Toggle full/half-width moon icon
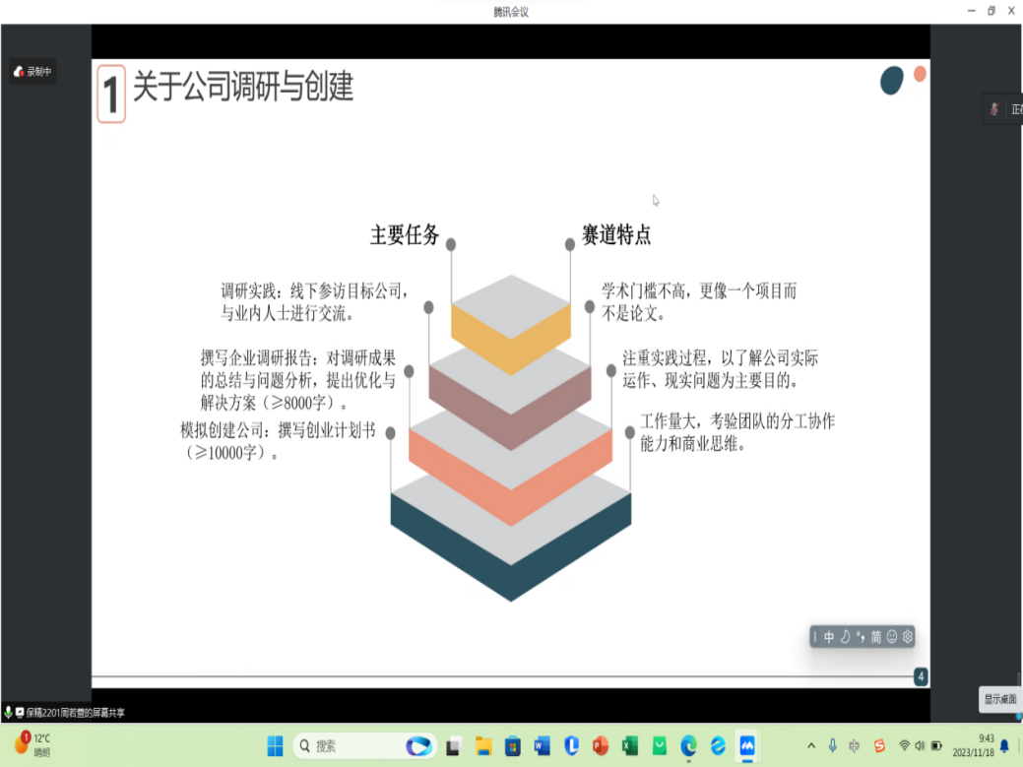This screenshot has width=1023, height=767. click(845, 637)
